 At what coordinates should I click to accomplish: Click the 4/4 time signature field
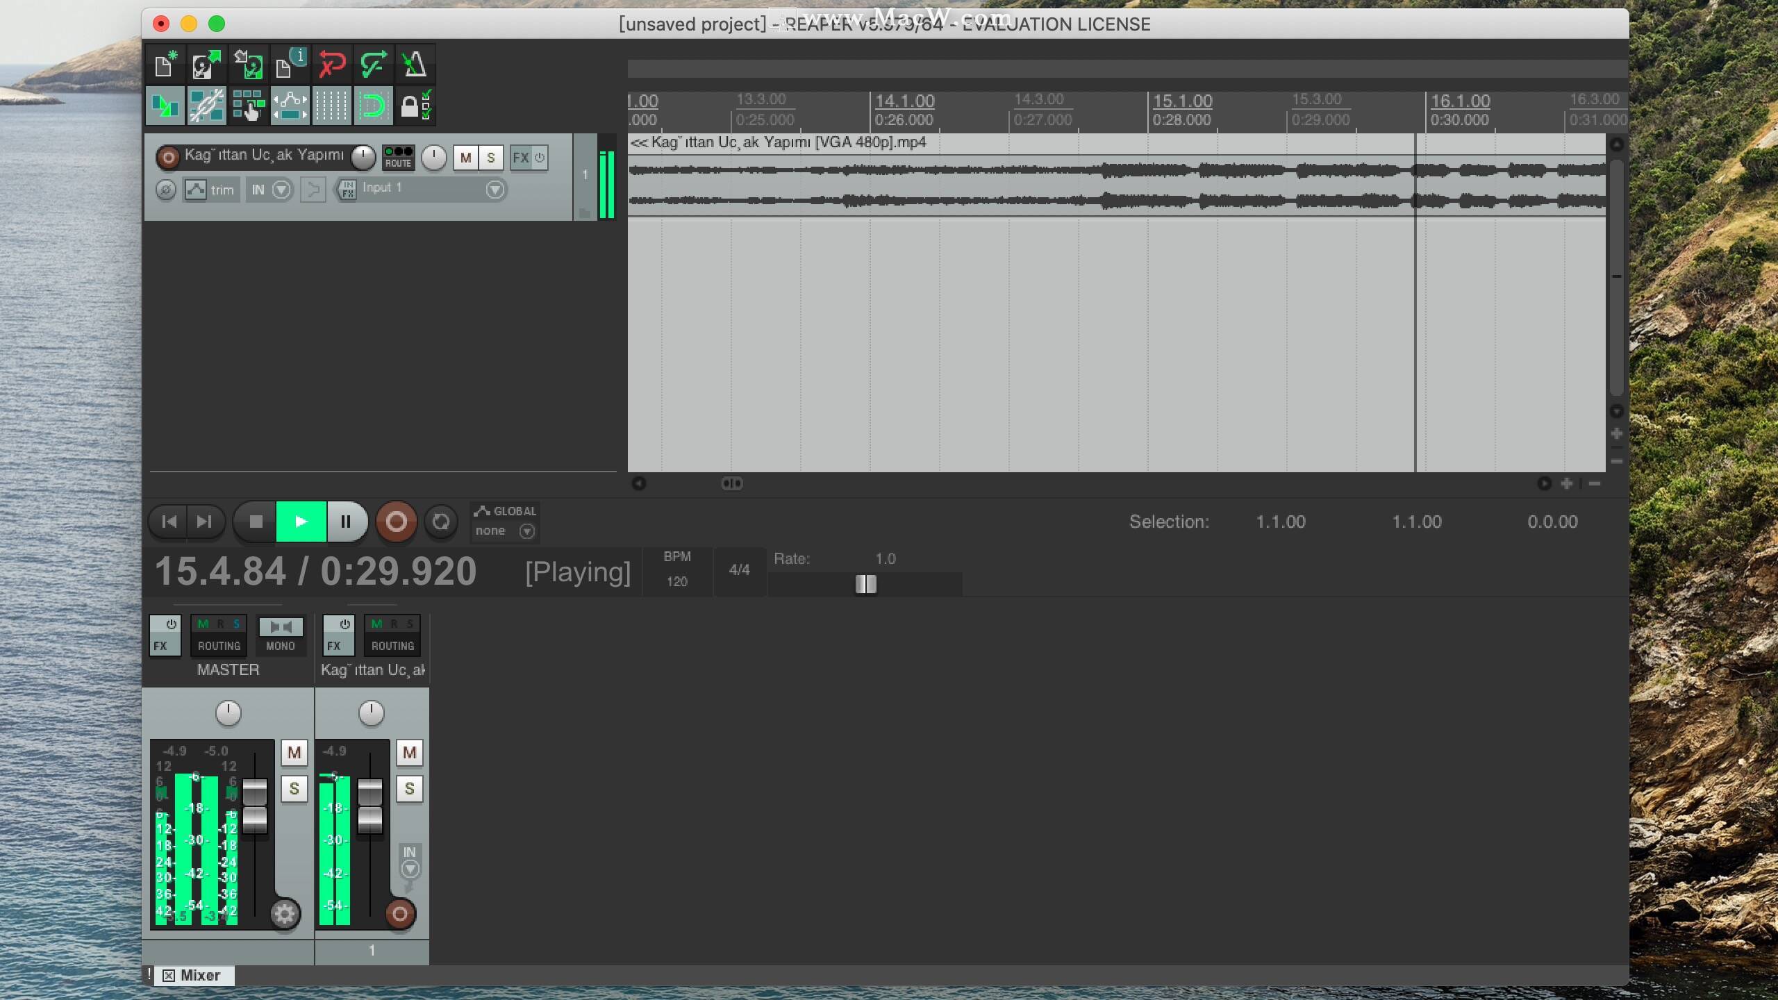(x=739, y=570)
